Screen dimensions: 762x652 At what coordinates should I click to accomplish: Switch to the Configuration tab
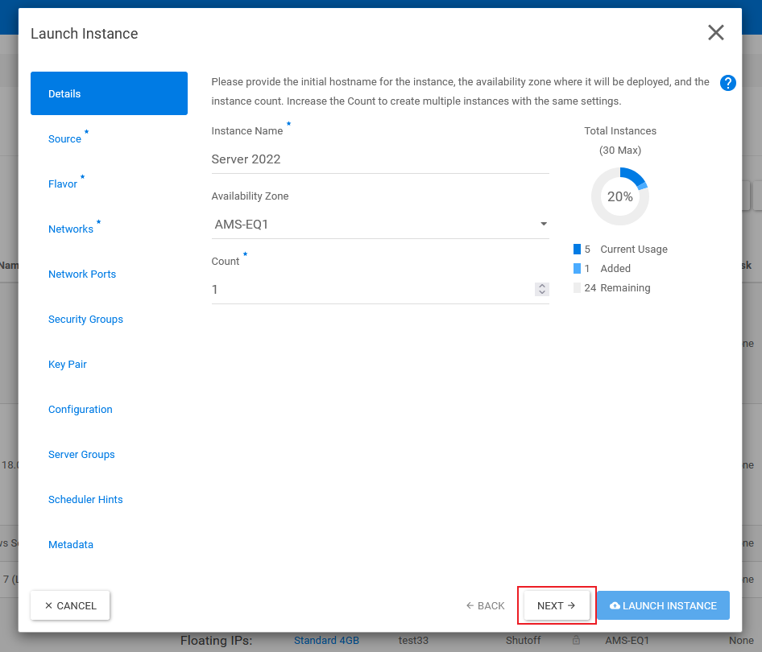(81, 409)
